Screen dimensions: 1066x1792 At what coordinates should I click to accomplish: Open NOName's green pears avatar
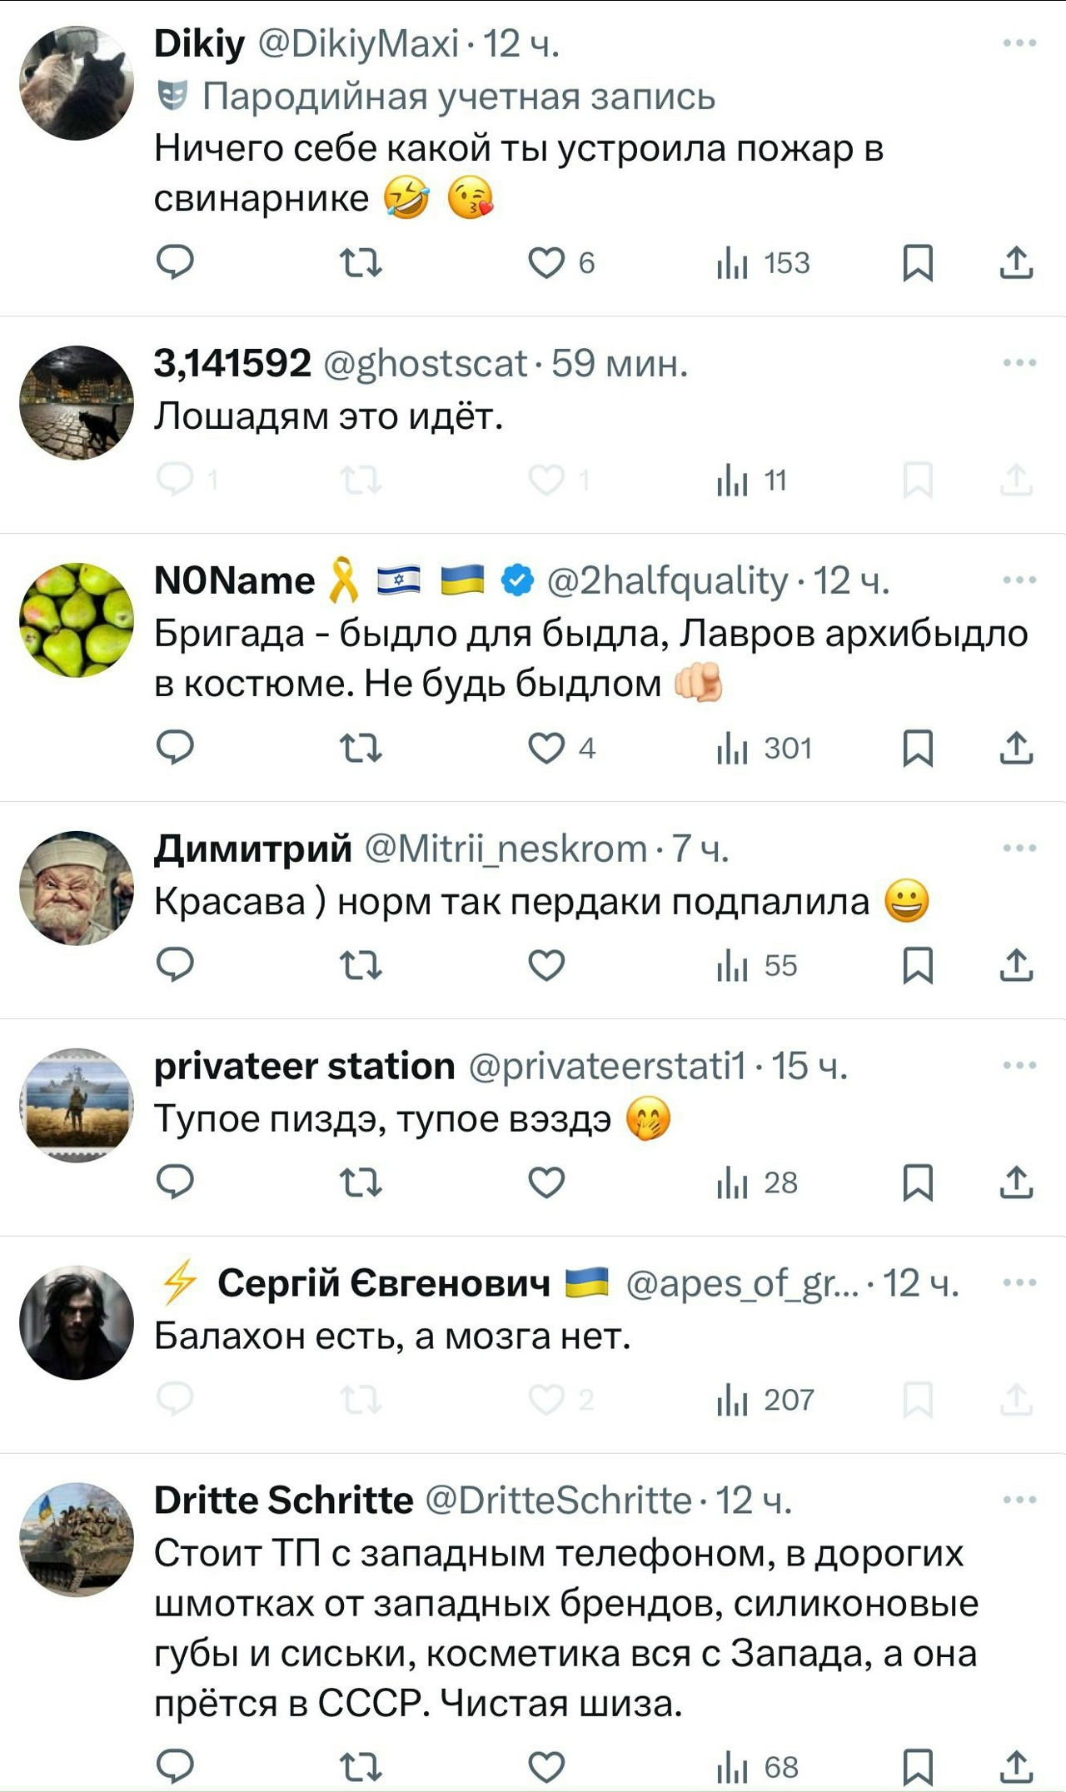coord(77,620)
